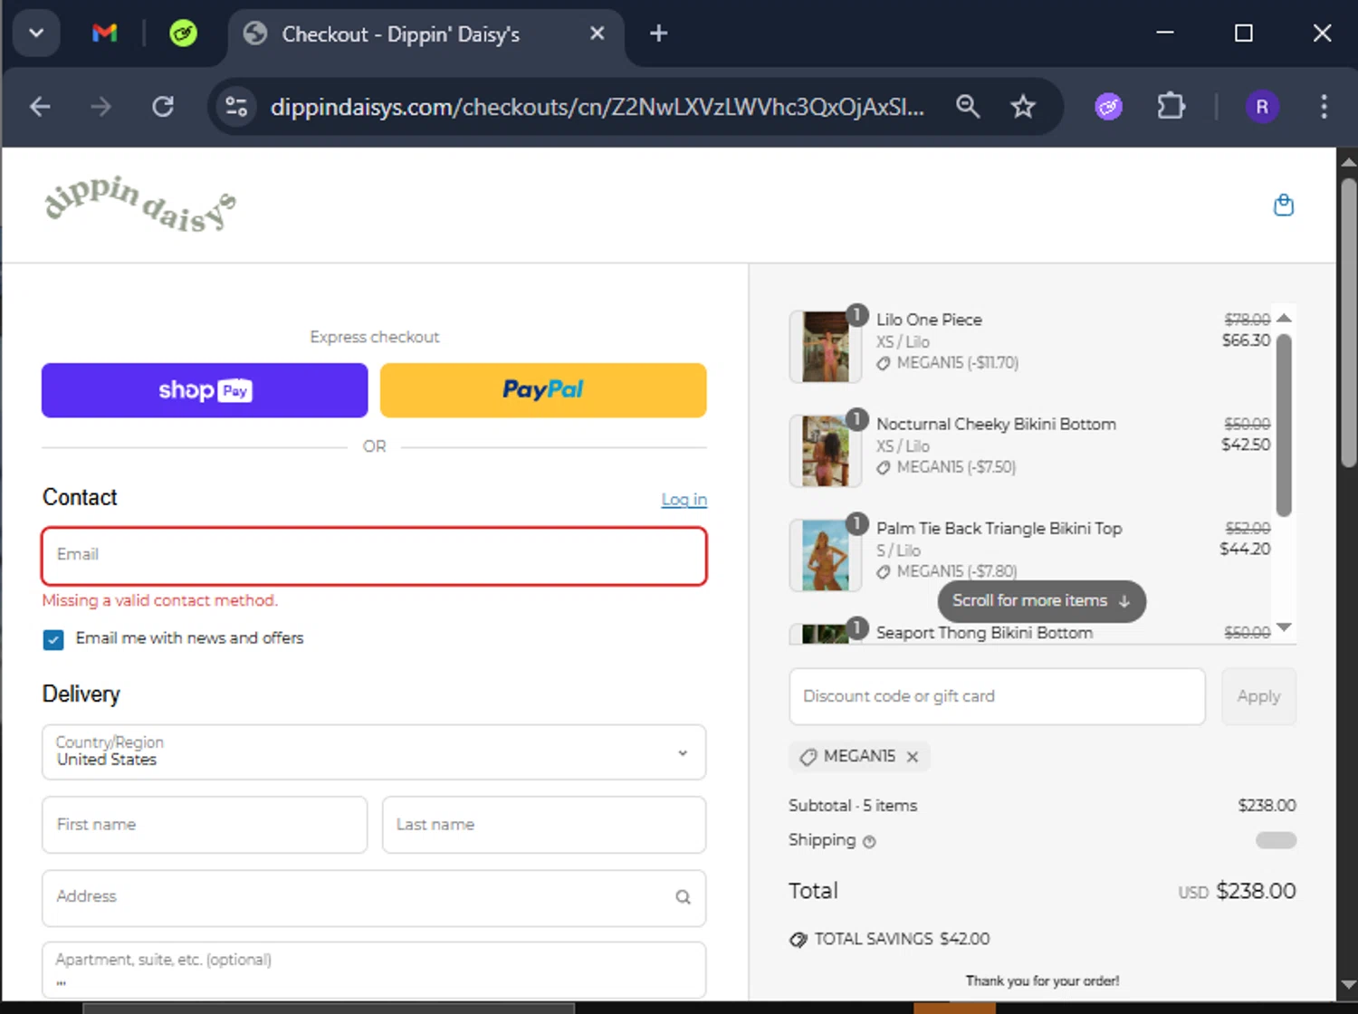
Task: Click the order items scroll up arrow
Action: click(1284, 318)
